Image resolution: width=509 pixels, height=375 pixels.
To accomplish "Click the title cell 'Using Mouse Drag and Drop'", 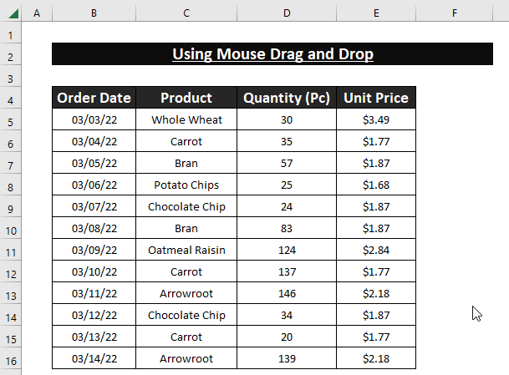I will (272, 54).
